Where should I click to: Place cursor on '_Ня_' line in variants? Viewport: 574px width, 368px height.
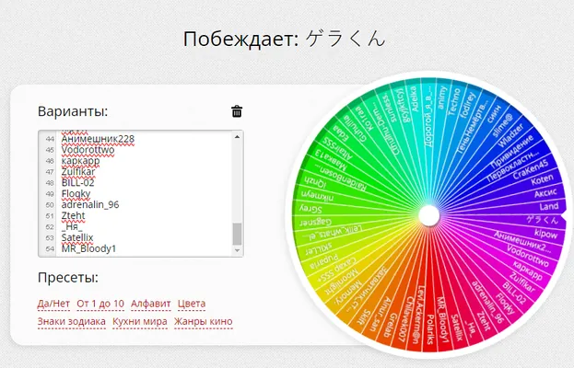click(x=72, y=226)
